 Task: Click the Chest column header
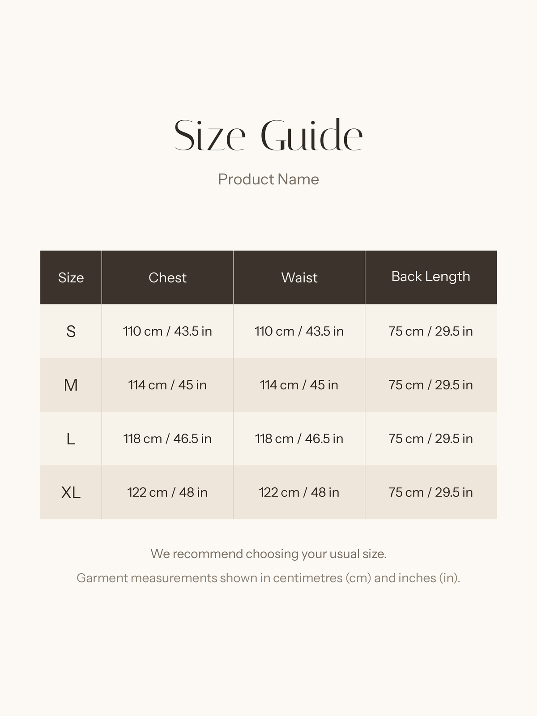(x=167, y=277)
